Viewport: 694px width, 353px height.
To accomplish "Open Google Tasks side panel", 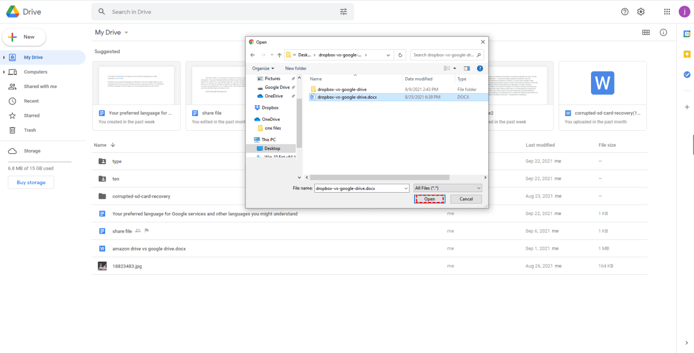I will click(686, 74).
